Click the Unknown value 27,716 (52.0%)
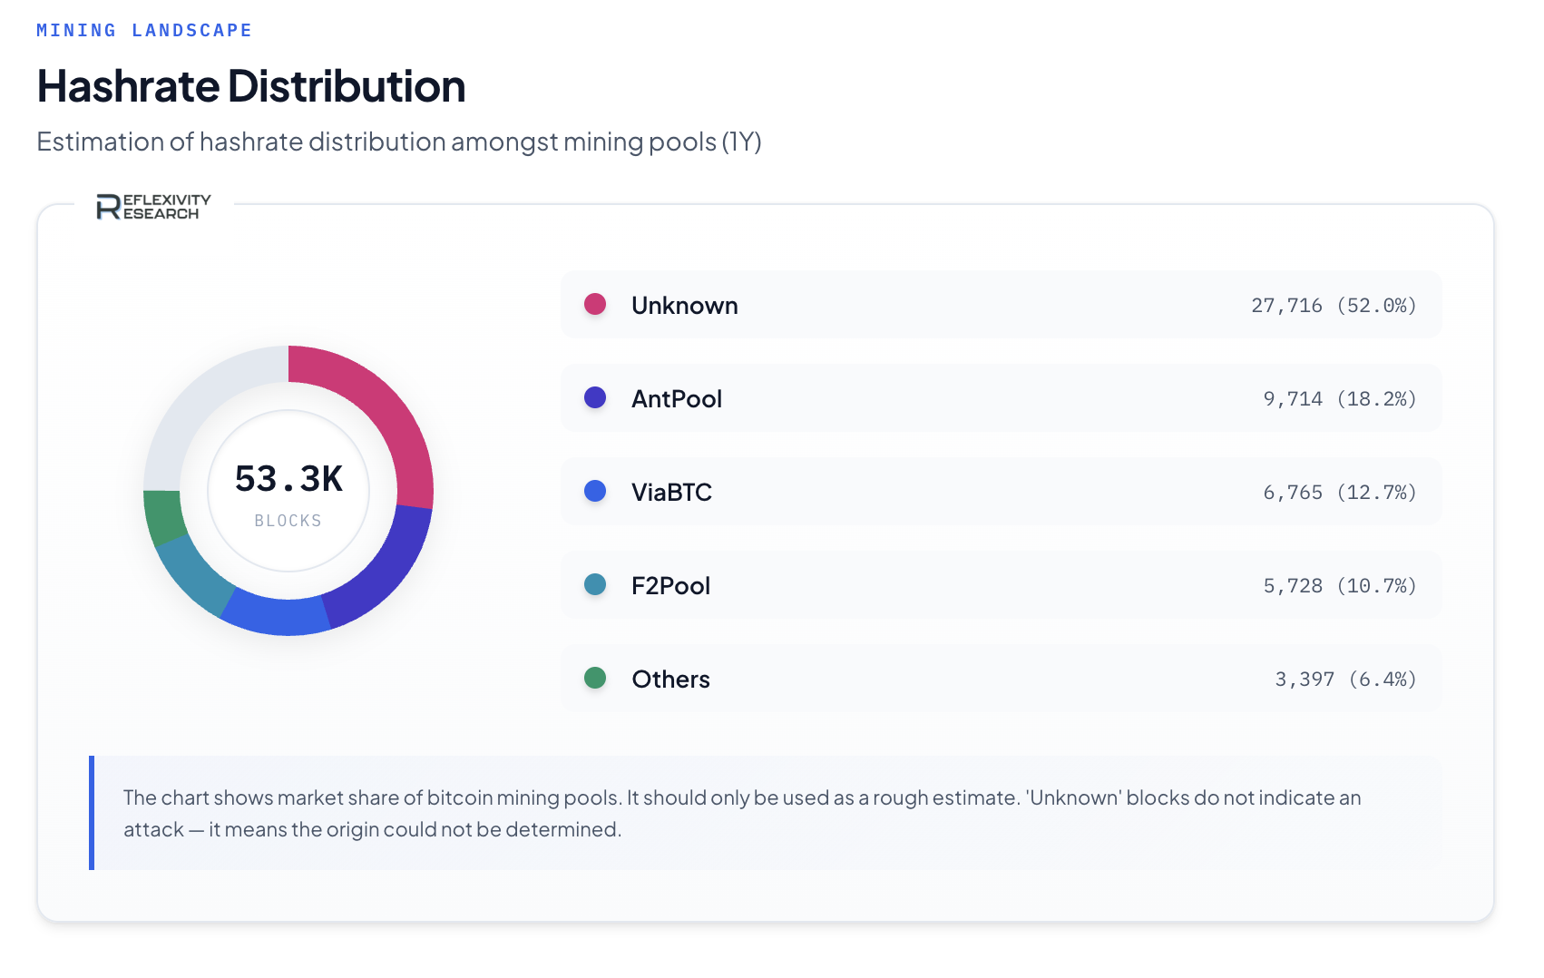 1333,306
